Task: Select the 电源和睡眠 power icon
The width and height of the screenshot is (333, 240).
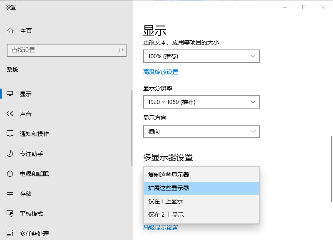Action: (10, 174)
